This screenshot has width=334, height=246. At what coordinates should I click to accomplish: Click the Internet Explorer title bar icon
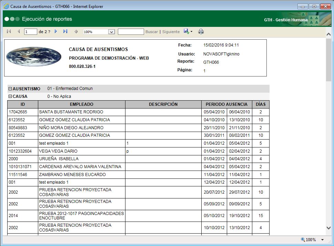click(7, 7)
